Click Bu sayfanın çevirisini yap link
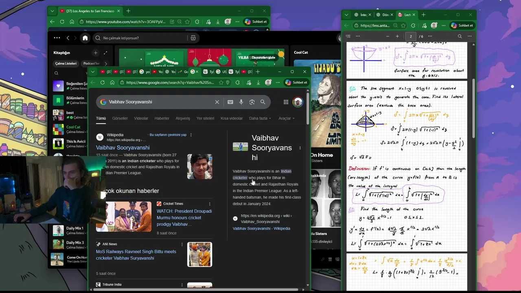This screenshot has width=521, height=293. [168, 135]
